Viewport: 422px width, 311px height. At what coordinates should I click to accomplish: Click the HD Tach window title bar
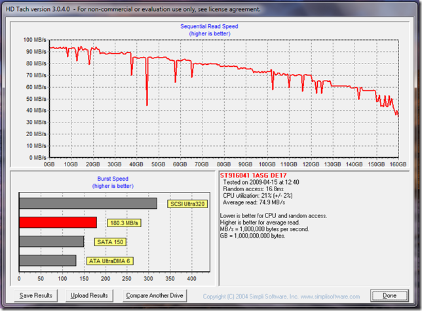tap(131, 9)
